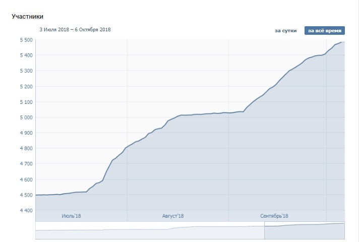Click the last point of the chart line
This screenshot has height=242, width=359.
[343, 42]
